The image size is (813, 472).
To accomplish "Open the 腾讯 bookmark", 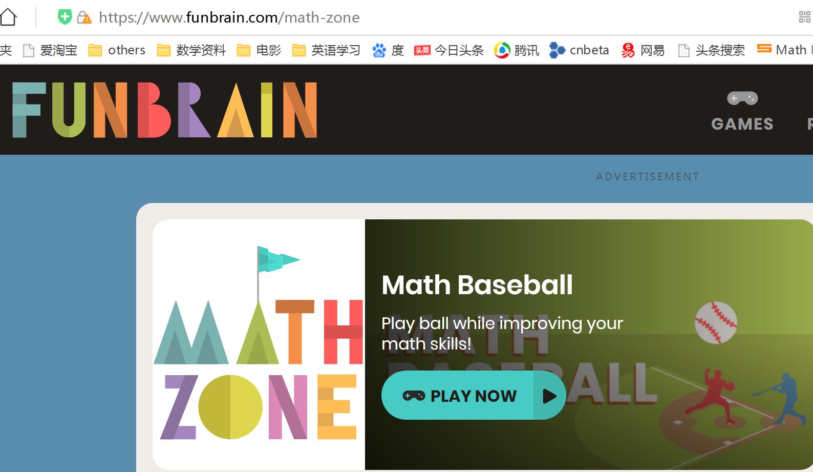I will tap(517, 50).
